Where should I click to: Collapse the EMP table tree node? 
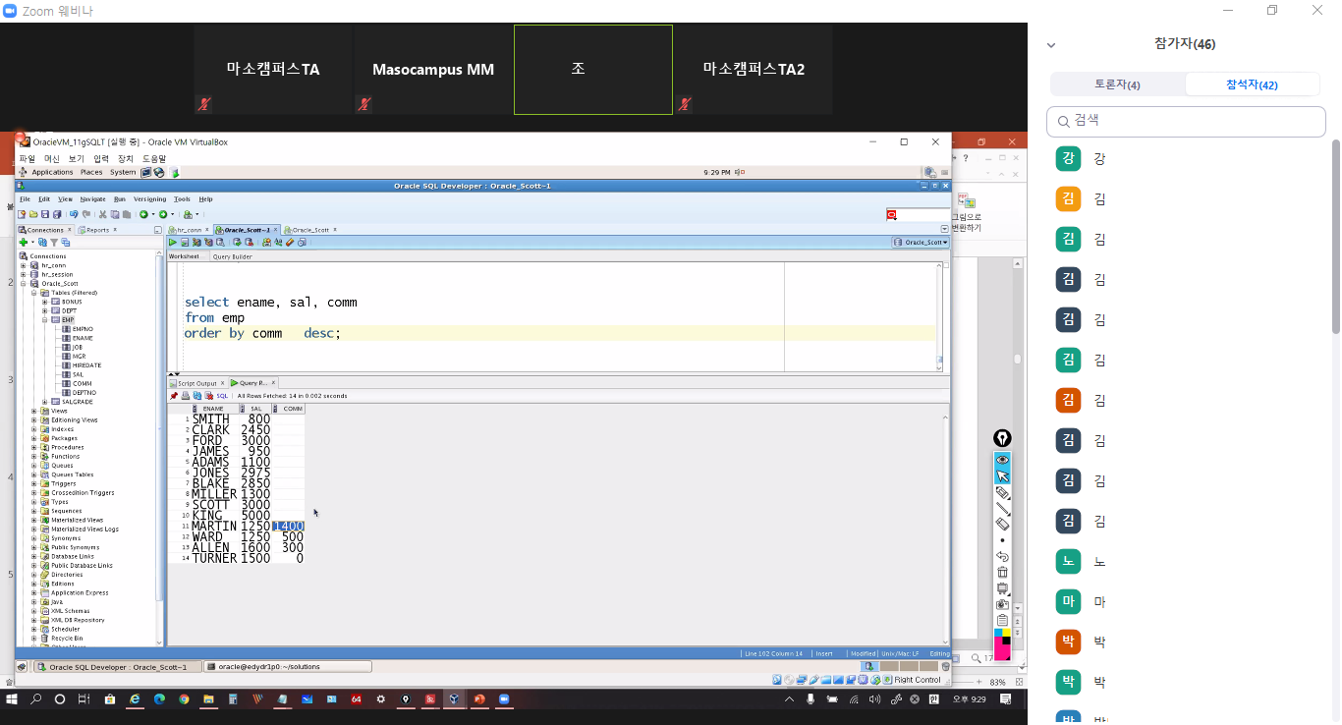pos(44,320)
